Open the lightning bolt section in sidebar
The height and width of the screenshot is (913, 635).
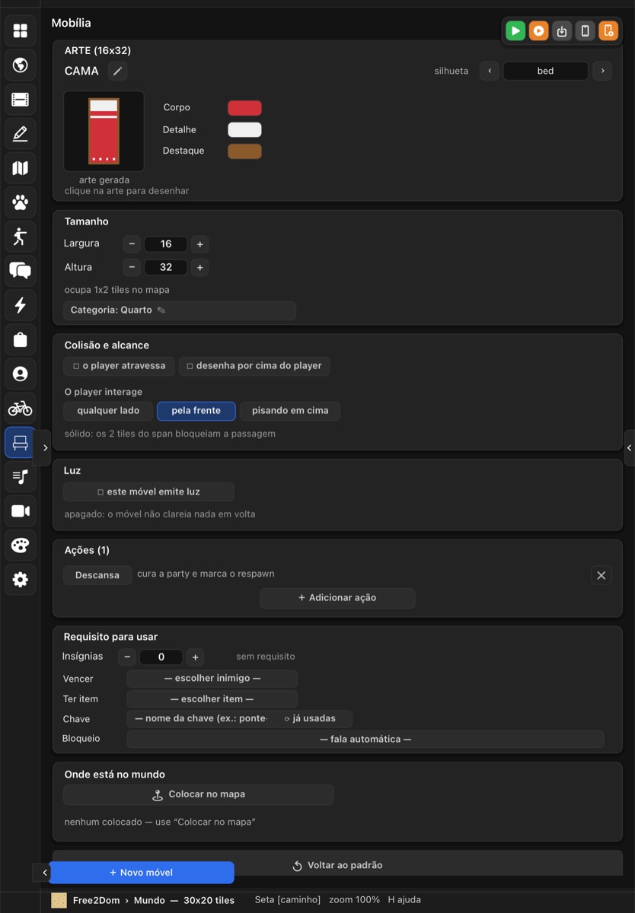point(21,305)
